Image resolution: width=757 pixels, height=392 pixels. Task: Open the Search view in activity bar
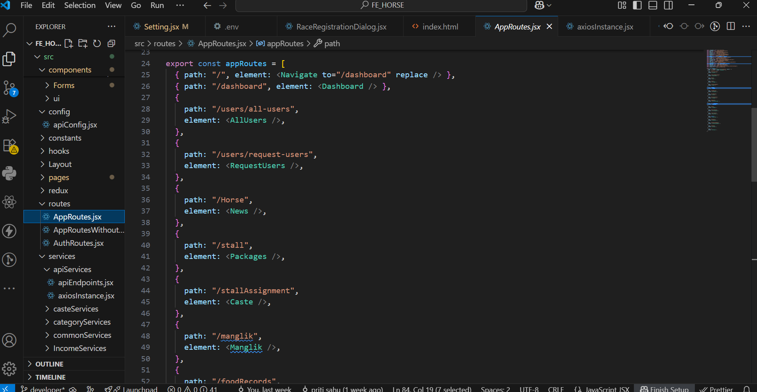[10, 29]
